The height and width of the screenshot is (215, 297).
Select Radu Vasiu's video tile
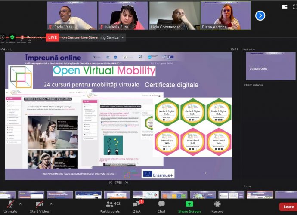72,15
